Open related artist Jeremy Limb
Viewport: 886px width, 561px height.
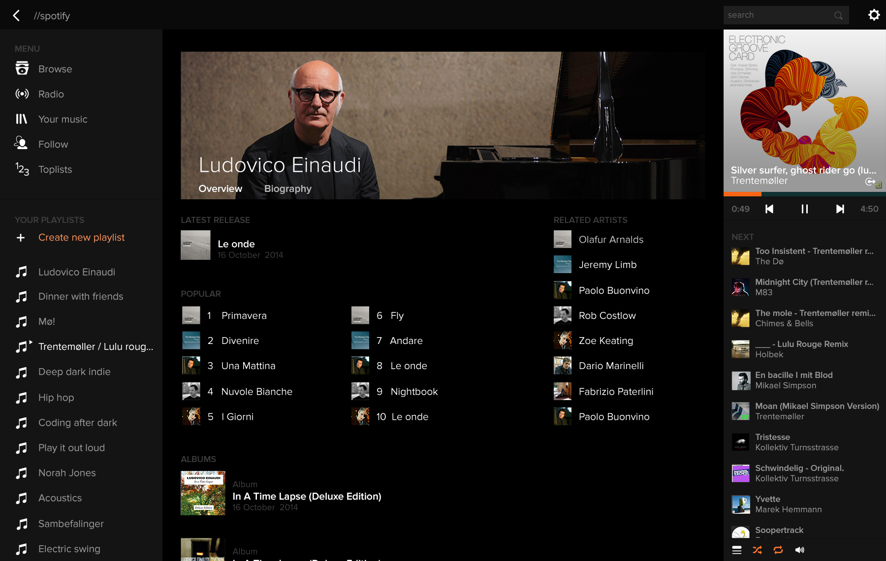point(607,265)
